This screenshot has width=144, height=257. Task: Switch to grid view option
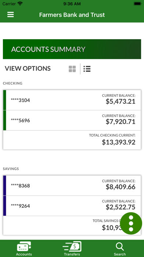(x=72, y=69)
